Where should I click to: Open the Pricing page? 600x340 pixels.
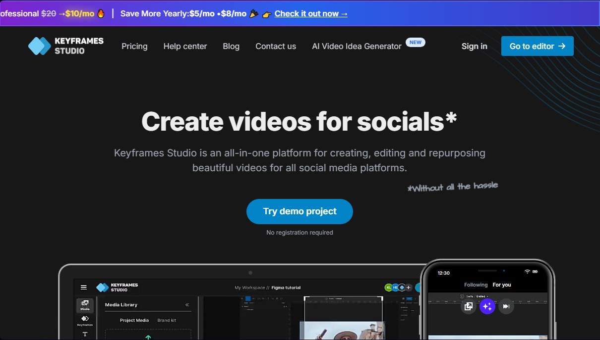[x=134, y=46]
